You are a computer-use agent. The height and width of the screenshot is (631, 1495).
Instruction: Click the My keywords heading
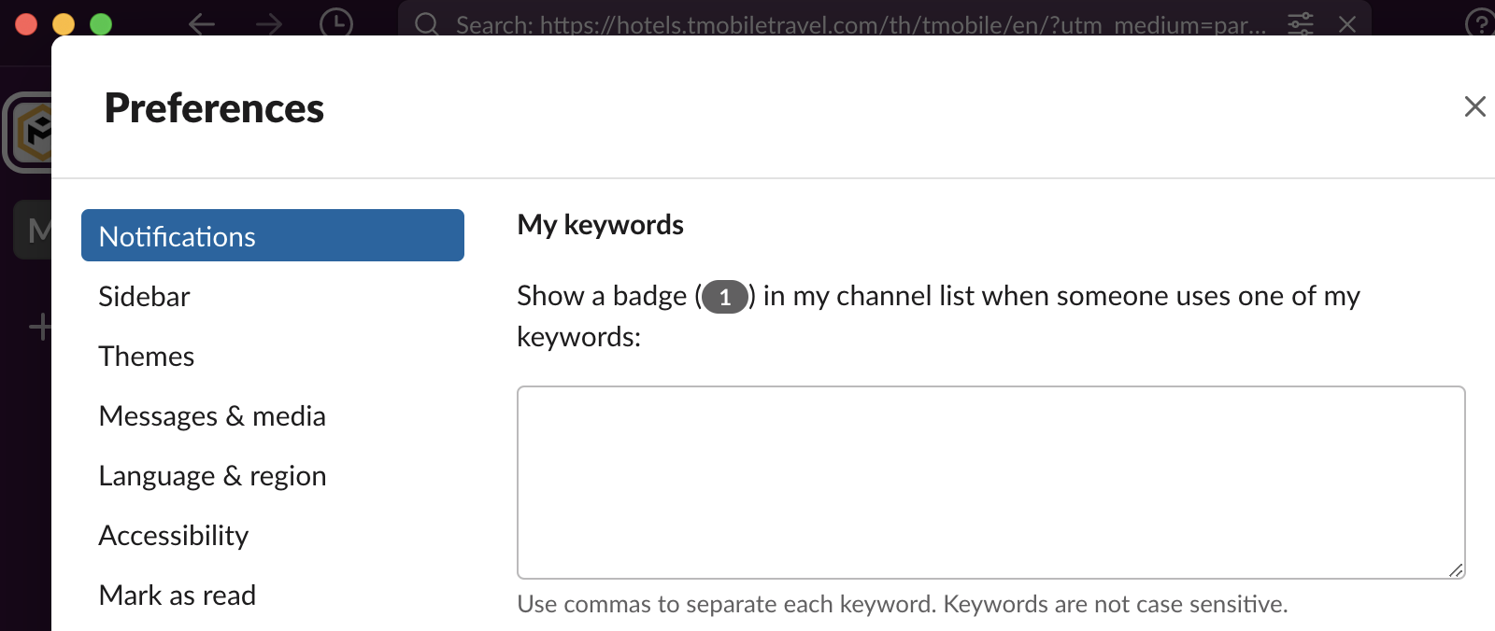601,225
